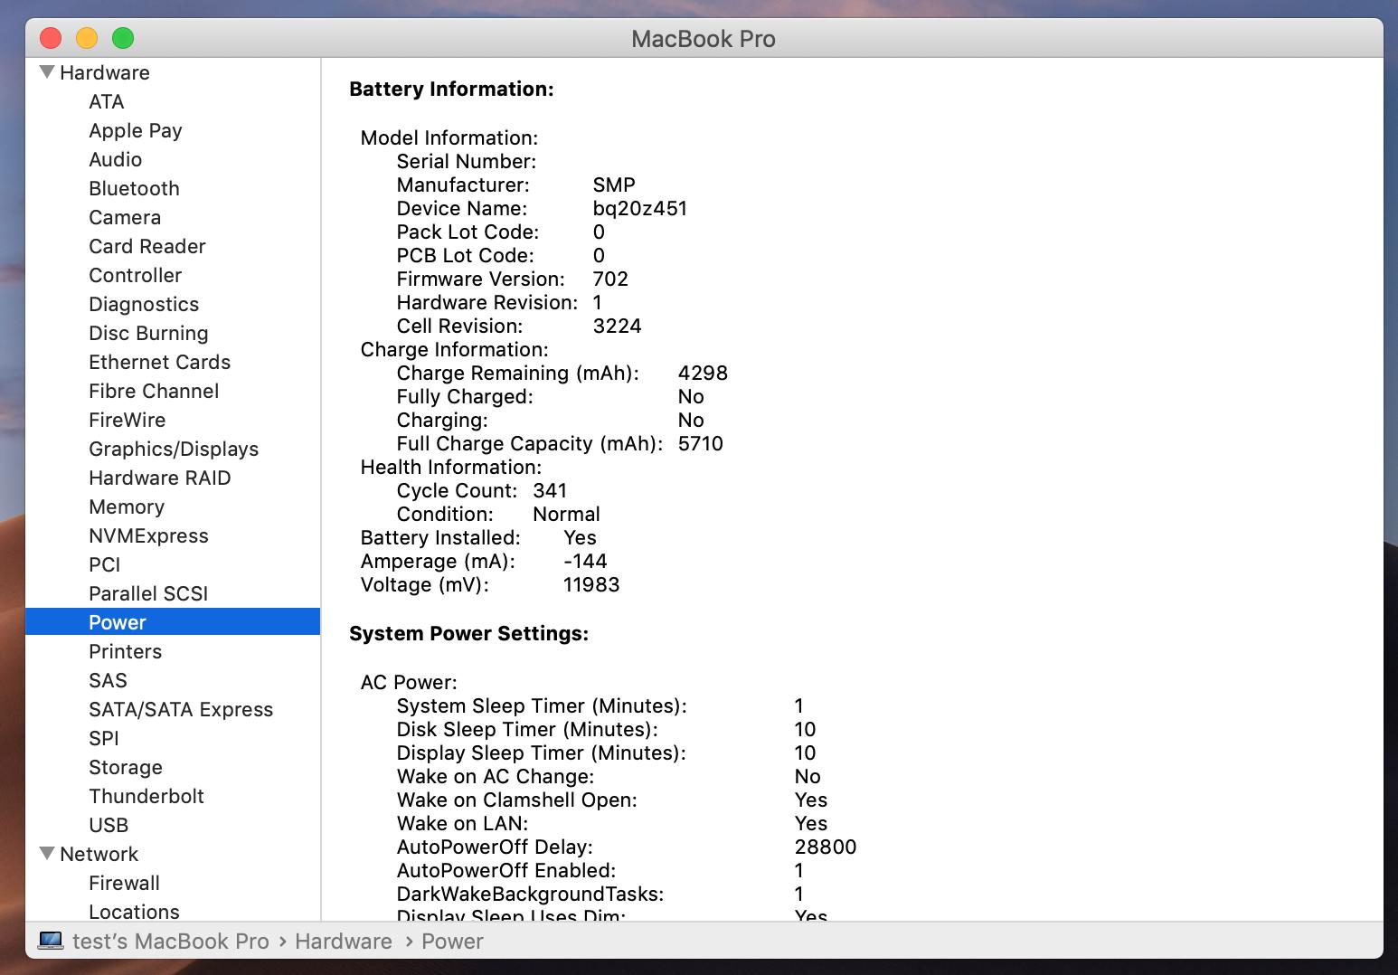Select SAS in Hardware list
The image size is (1398, 975).
(108, 680)
